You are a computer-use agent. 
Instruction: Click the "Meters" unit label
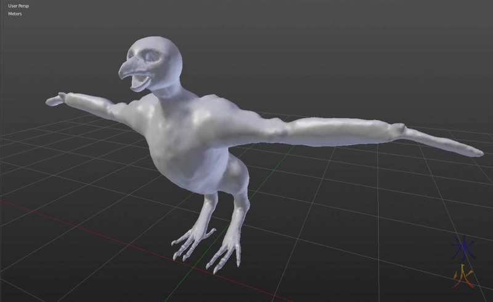[x=15, y=14]
